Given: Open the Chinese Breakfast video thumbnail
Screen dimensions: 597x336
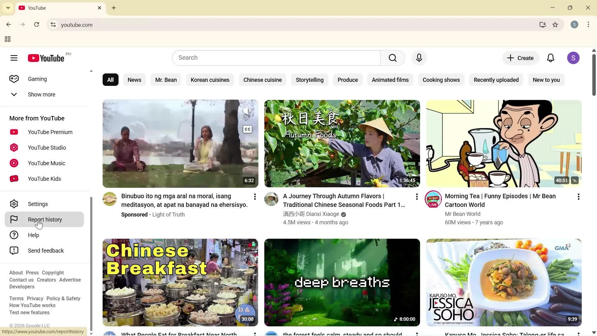Looking at the screenshot, I should [180, 282].
